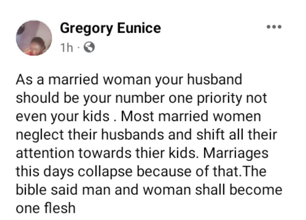This screenshot has width=306, height=220.
Task: Open Gregory Eunice's profile picture
Action: point(34,37)
